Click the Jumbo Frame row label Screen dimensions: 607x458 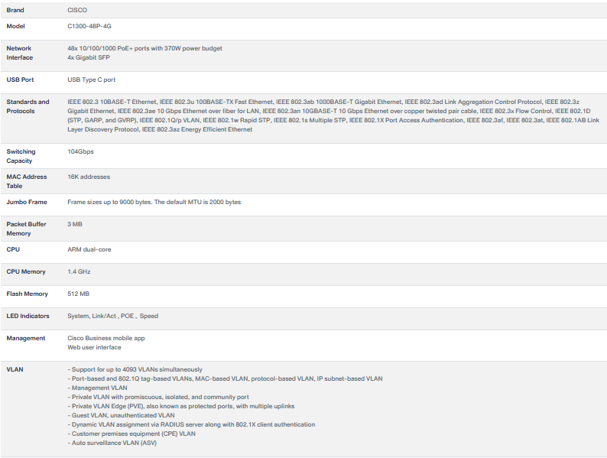point(27,202)
